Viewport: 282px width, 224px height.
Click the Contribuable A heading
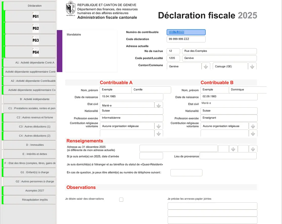116,83
